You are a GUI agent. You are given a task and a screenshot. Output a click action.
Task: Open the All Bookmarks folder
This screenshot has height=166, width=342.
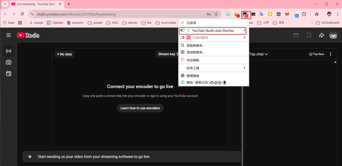(328, 23)
